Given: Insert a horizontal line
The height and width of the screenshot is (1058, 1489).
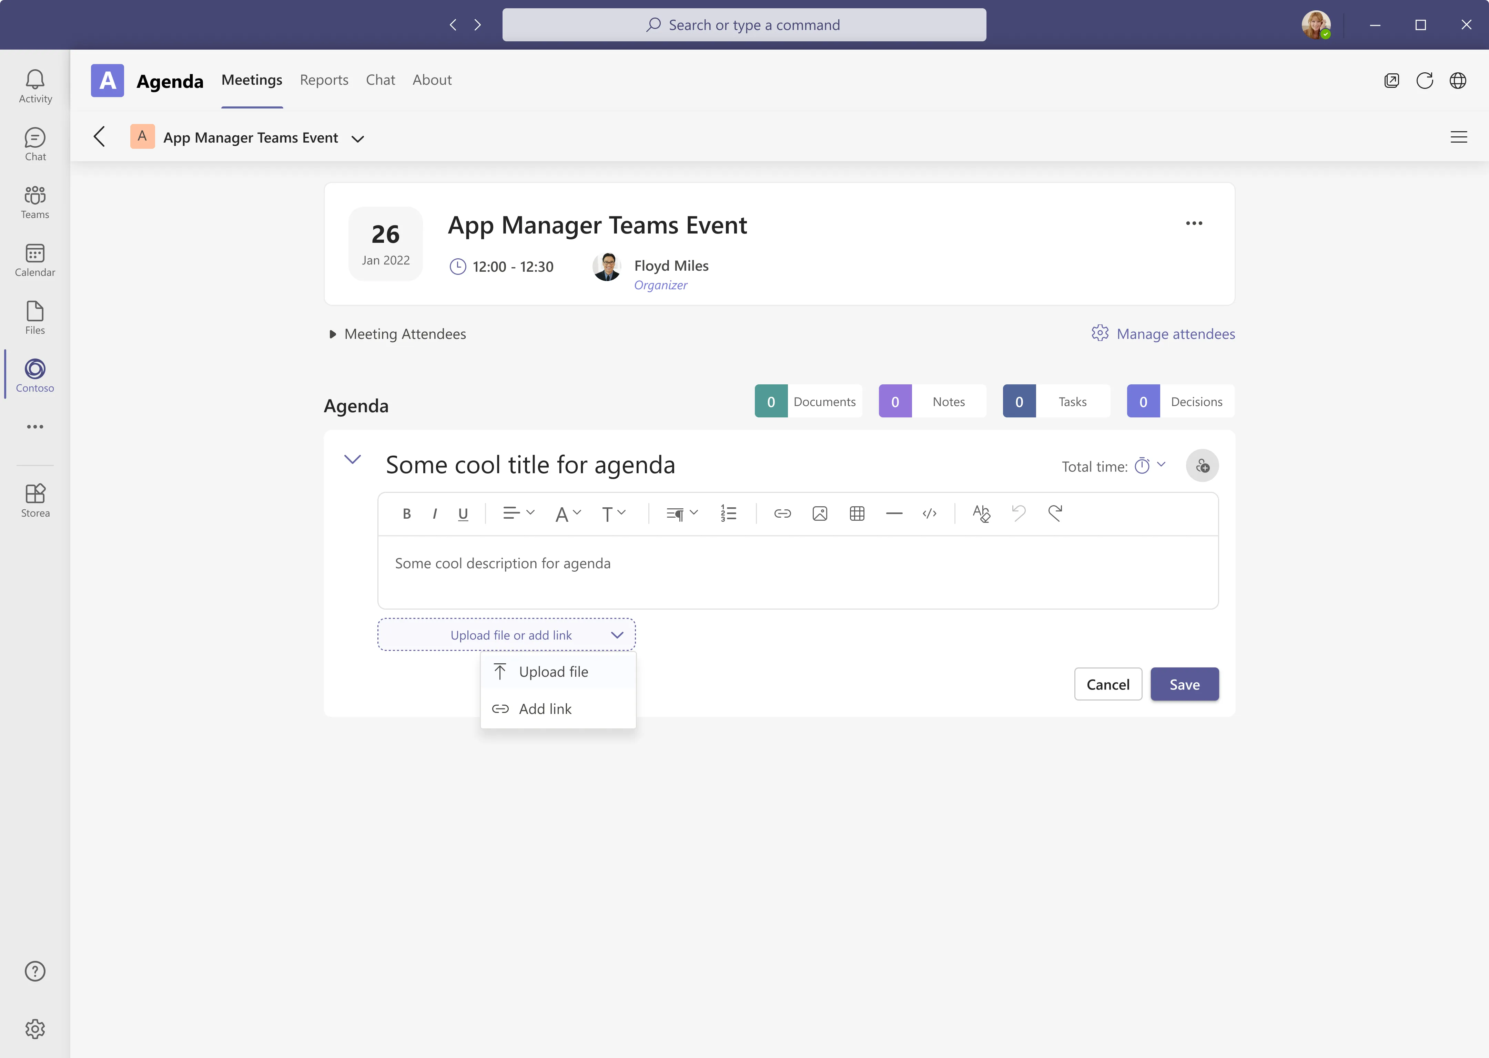Looking at the screenshot, I should click(894, 514).
